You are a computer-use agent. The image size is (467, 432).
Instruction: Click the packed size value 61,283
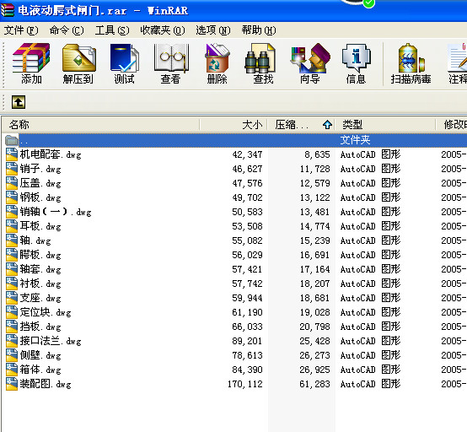[314, 384]
